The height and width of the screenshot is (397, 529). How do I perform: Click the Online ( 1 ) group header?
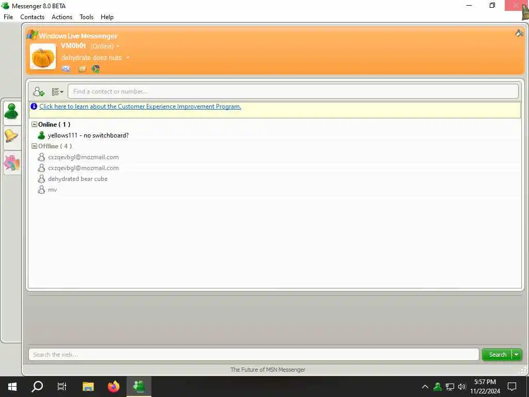[x=54, y=124]
